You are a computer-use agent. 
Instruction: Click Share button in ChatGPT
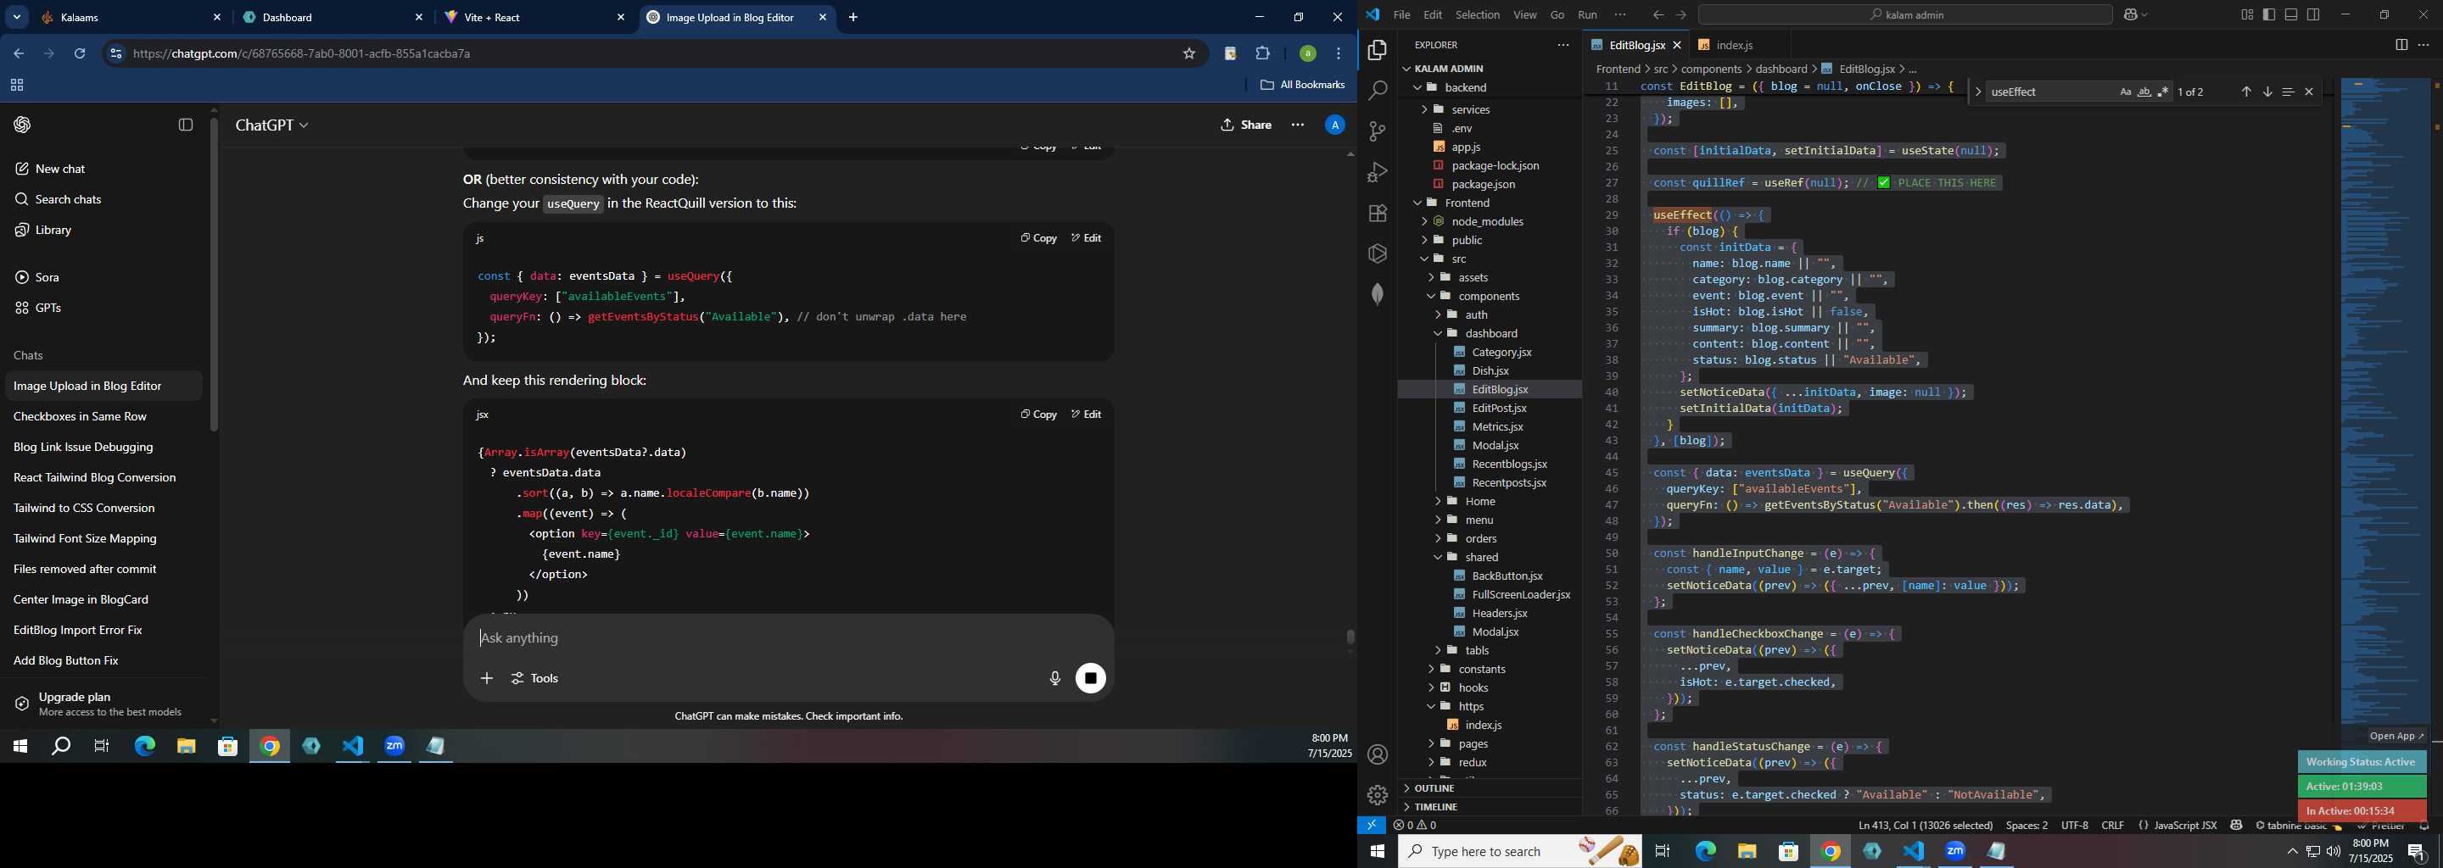coord(1246,125)
